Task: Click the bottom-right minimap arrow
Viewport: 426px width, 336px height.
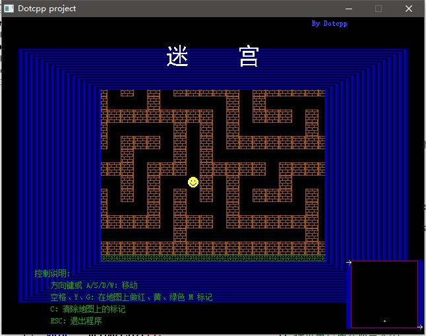Action: click(x=420, y=326)
